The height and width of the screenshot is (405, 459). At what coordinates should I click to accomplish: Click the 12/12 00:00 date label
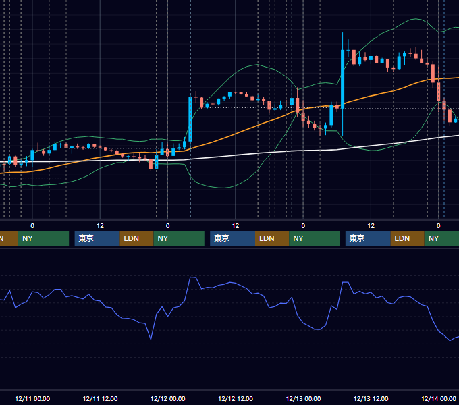click(167, 398)
